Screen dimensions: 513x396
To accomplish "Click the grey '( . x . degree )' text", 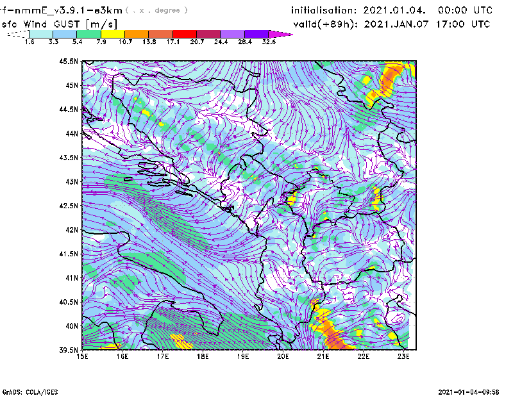I will pyautogui.click(x=156, y=10).
